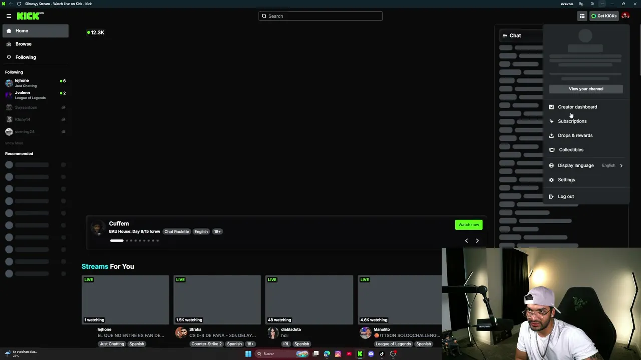Click the Straka channel name
The width and height of the screenshot is (641, 360).
pos(195,329)
